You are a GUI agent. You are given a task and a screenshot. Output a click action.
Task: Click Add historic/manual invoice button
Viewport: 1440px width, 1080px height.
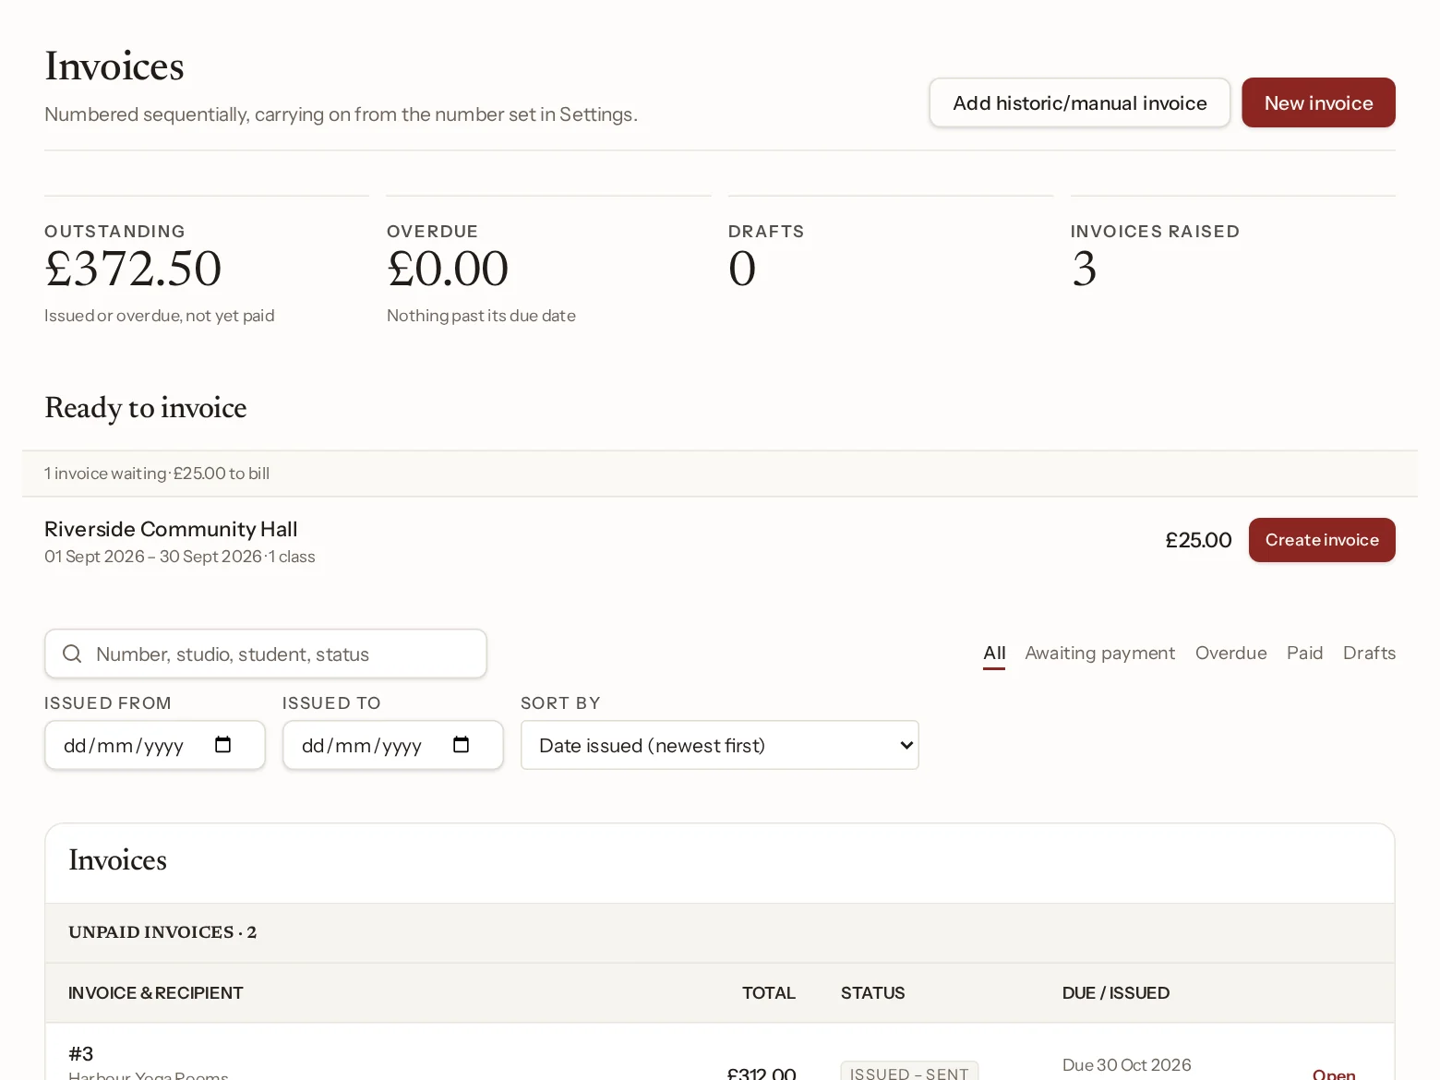coord(1079,102)
